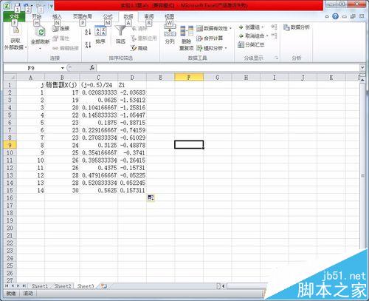Click the Quick Access toolbar customize arrow
The height and width of the screenshot is (301, 369).
click(x=52, y=6)
